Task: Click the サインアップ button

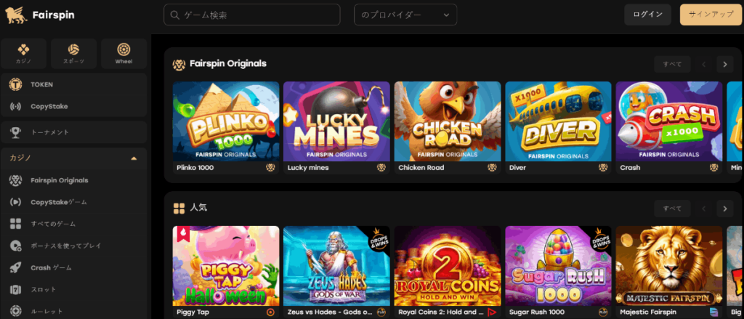Action: pos(711,15)
